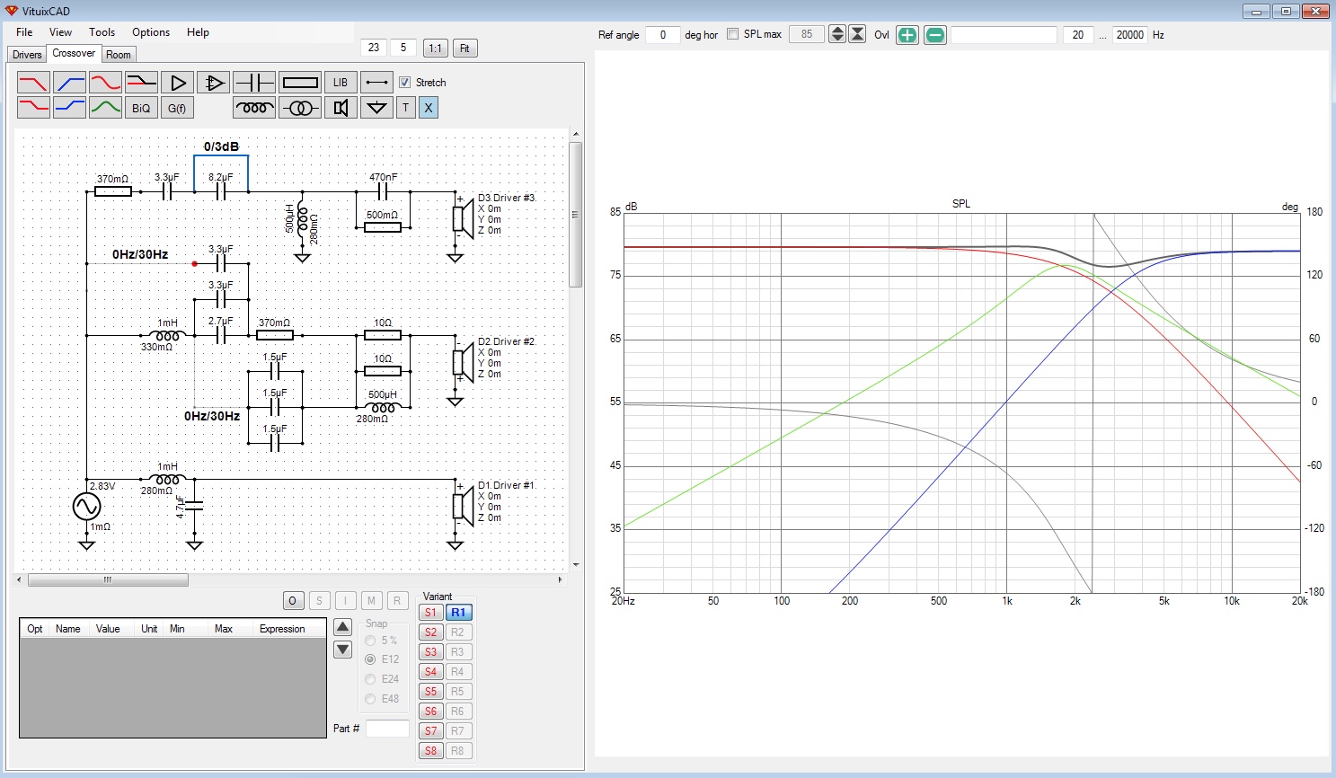
Task: Add green peaking filter block
Action: (x=105, y=108)
